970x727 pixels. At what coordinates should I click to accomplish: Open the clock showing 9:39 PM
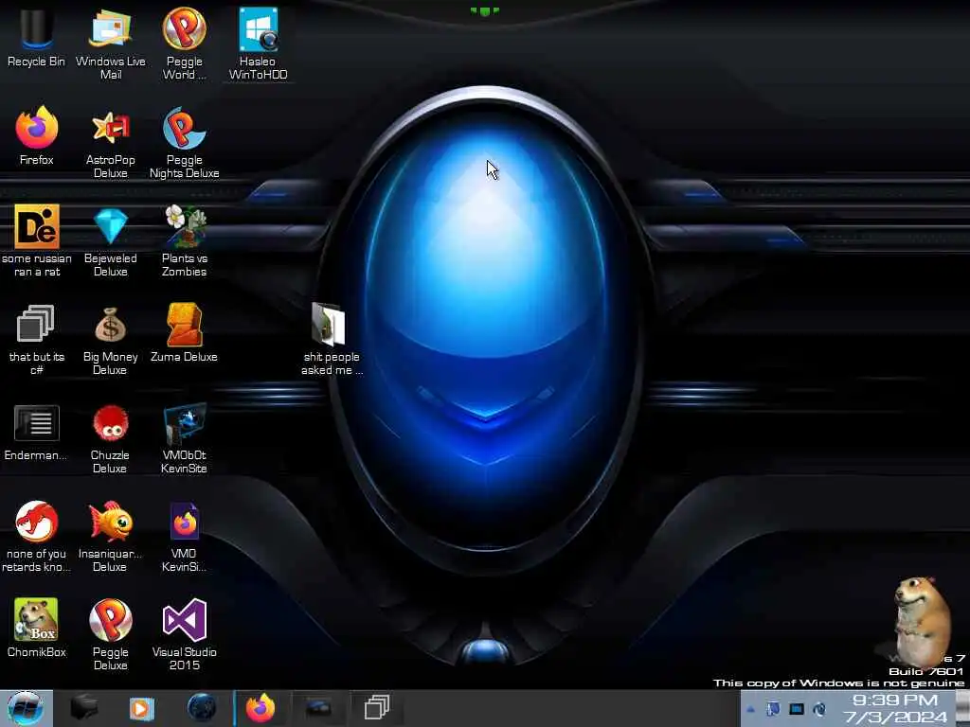[x=895, y=708]
